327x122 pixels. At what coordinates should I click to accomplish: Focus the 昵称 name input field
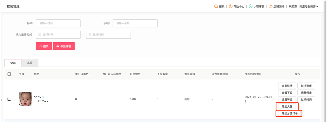click(x=58, y=23)
